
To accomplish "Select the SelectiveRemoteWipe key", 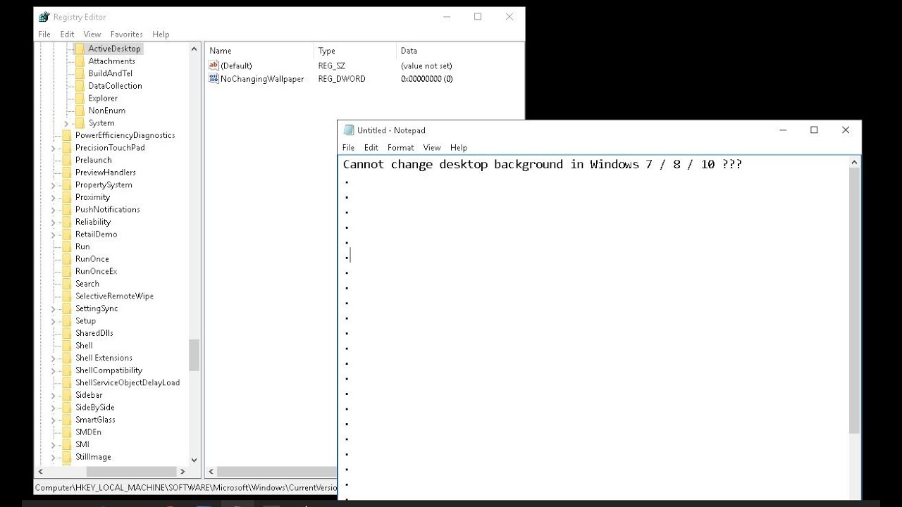I will point(114,296).
